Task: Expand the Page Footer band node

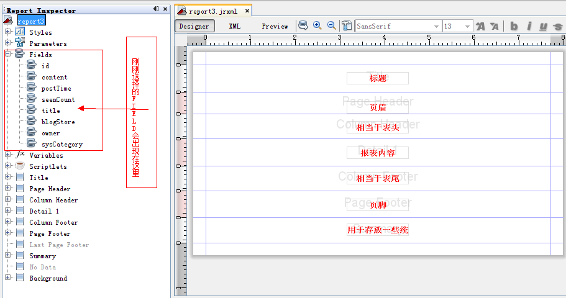Action: 7,233
